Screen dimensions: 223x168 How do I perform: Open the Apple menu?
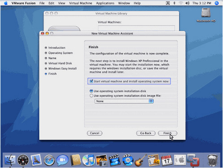coord(6,3)
